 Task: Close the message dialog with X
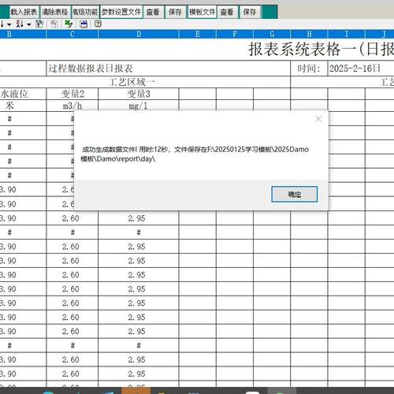tap(318, 119)
